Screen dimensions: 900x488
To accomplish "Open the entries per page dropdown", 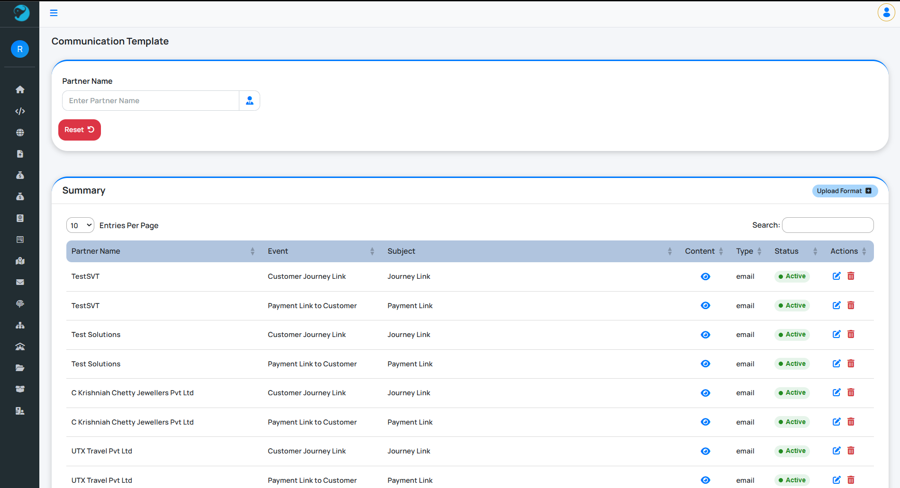I will [x=80, y=225].
